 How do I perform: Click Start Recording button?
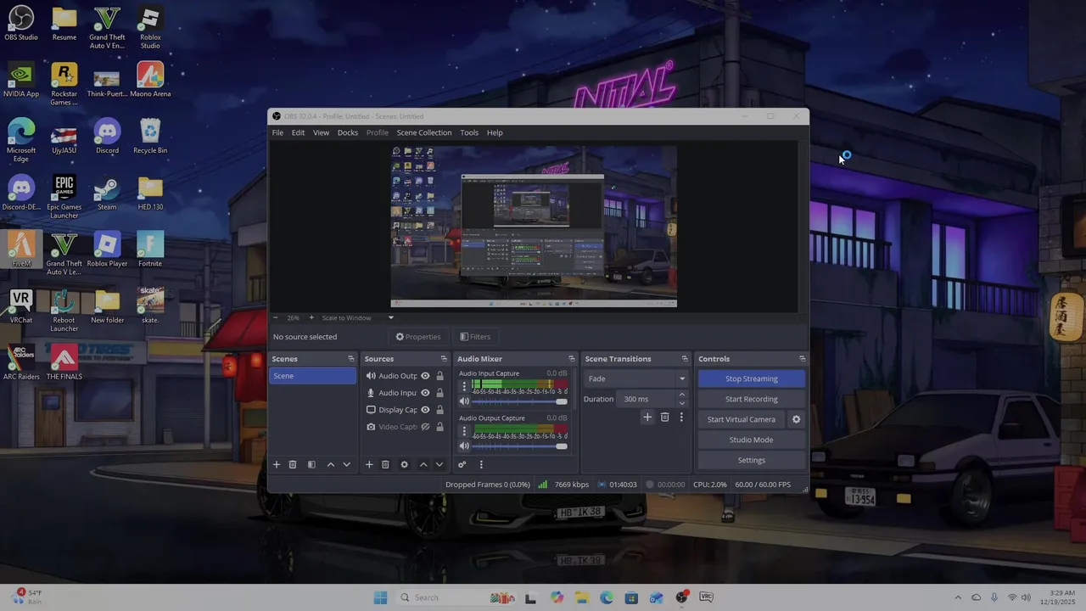pyautogui.click(x=752, y=399)
